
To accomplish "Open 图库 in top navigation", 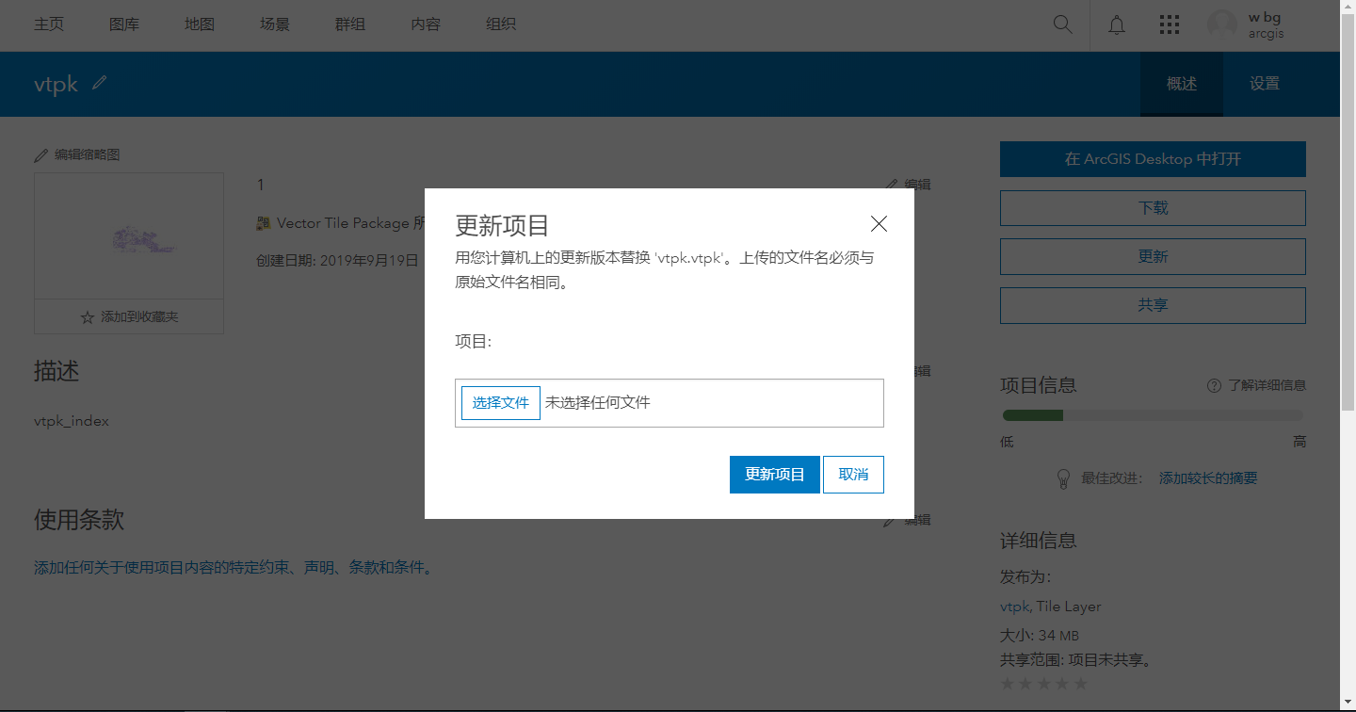I will click(x=124, y=24).
